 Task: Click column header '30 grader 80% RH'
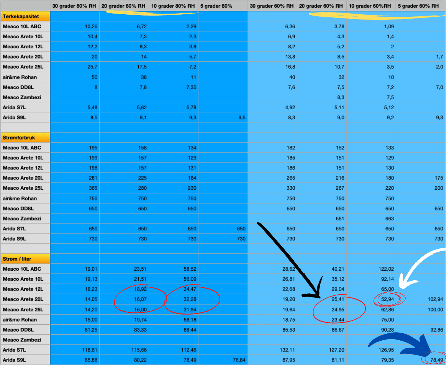(x=75, y=6)
